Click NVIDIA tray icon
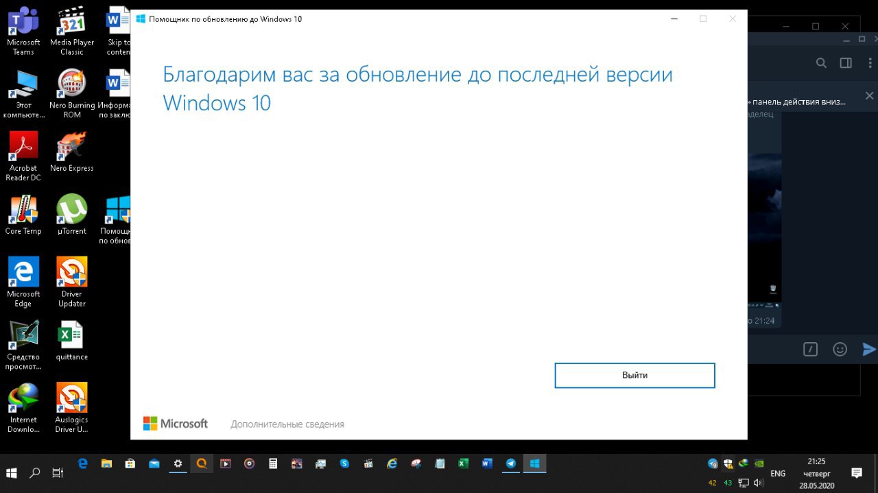This screenshot has height=493, width=878. 758,463
